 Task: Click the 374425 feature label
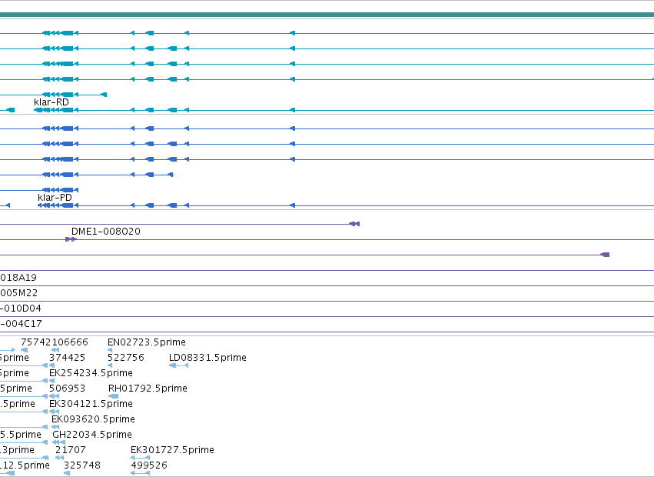pyautogui.click(x=67, y=358)
